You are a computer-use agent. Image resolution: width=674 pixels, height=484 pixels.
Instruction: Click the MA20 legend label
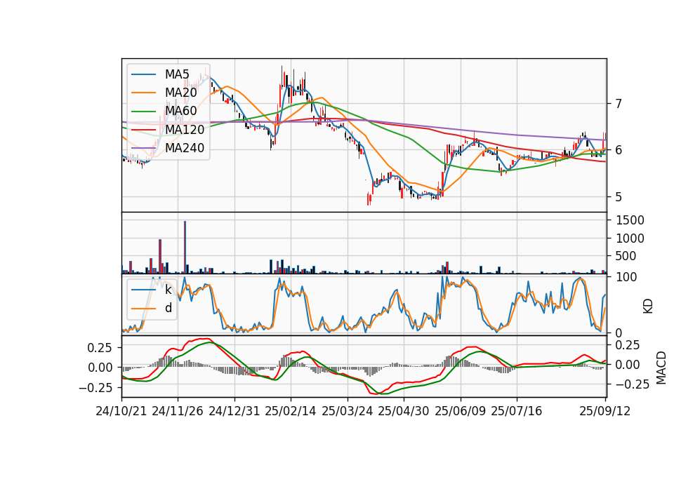point(180,93)
